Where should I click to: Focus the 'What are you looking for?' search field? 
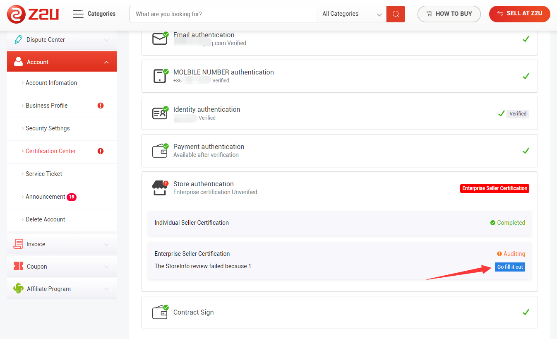223,14
